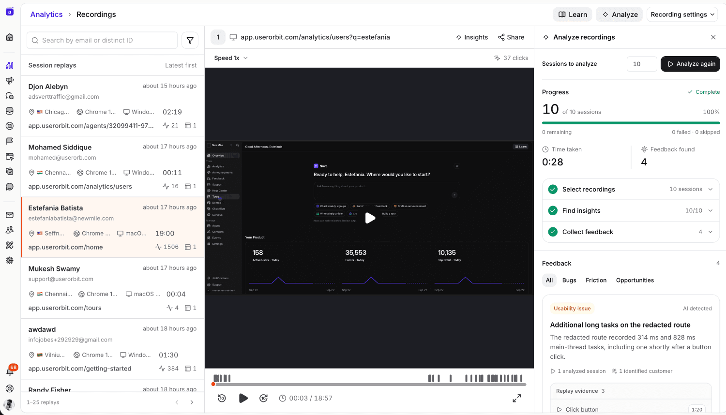Focus the search by email field
The height and width of the screenshot is (415, 726).
(x=102, y=41)
